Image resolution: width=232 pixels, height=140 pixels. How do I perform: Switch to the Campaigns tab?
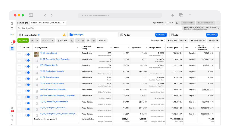(93, 35)
